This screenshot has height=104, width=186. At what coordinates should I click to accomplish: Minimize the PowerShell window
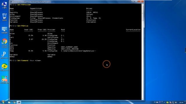[x=133, y=1]
